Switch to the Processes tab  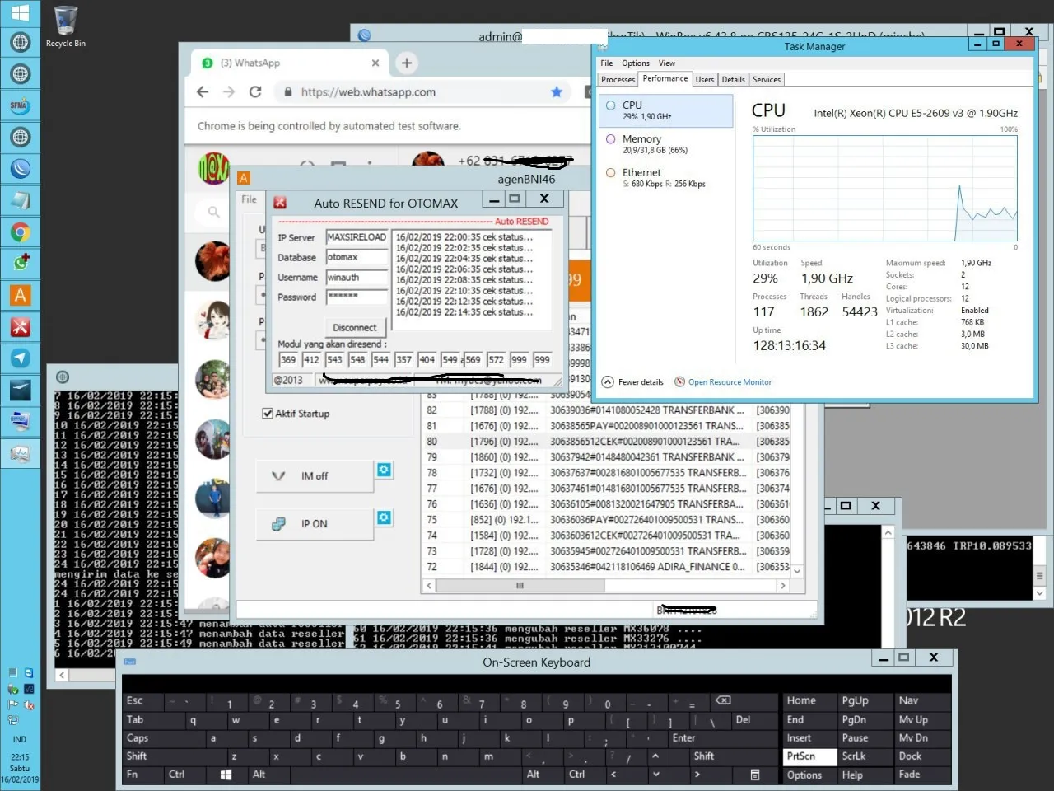click(x=618, y=80)
